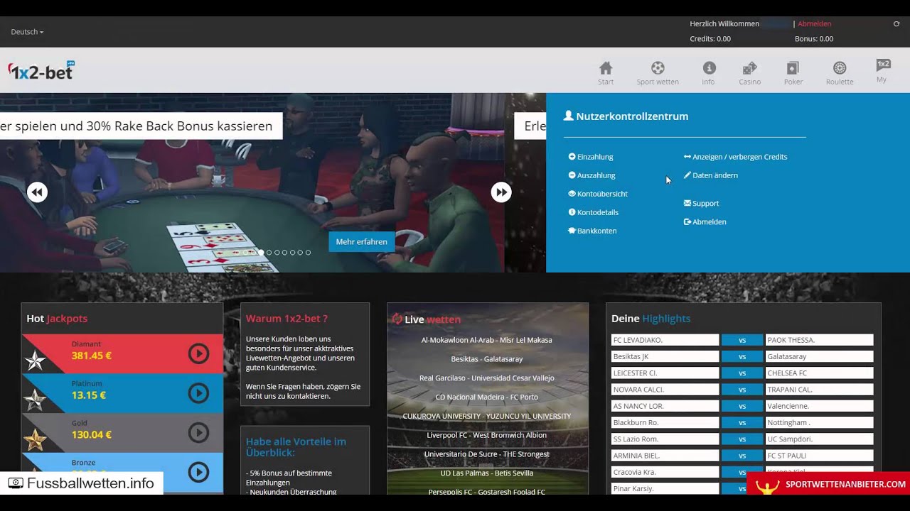Open Einzahlung in user control center
The height and width of the screenshot is (511, 910).
[591, 157]
